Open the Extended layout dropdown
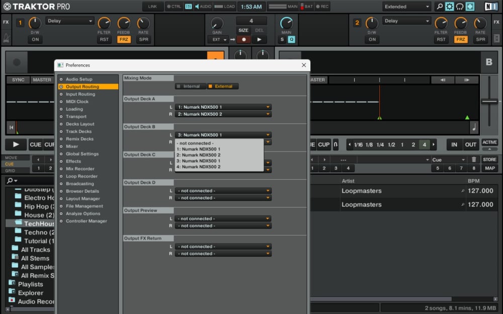 [x=407, y=7]
